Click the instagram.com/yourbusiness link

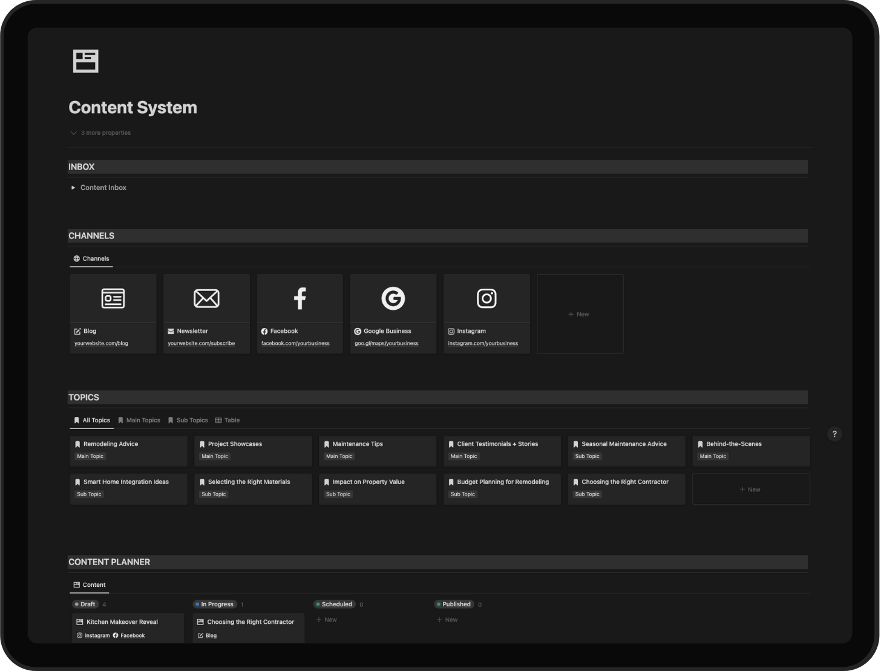pos(483,344)
